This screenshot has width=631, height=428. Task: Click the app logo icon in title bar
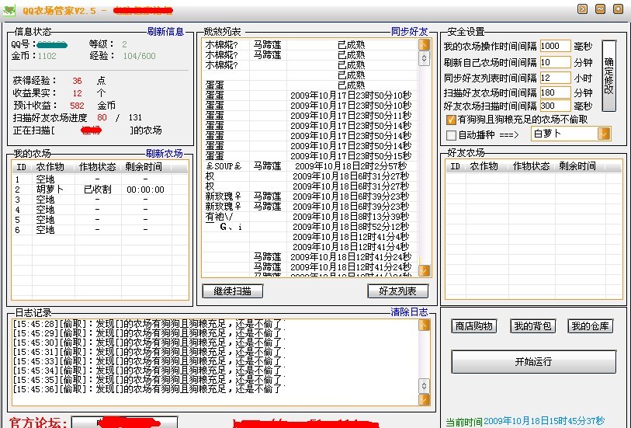point(9,10)
